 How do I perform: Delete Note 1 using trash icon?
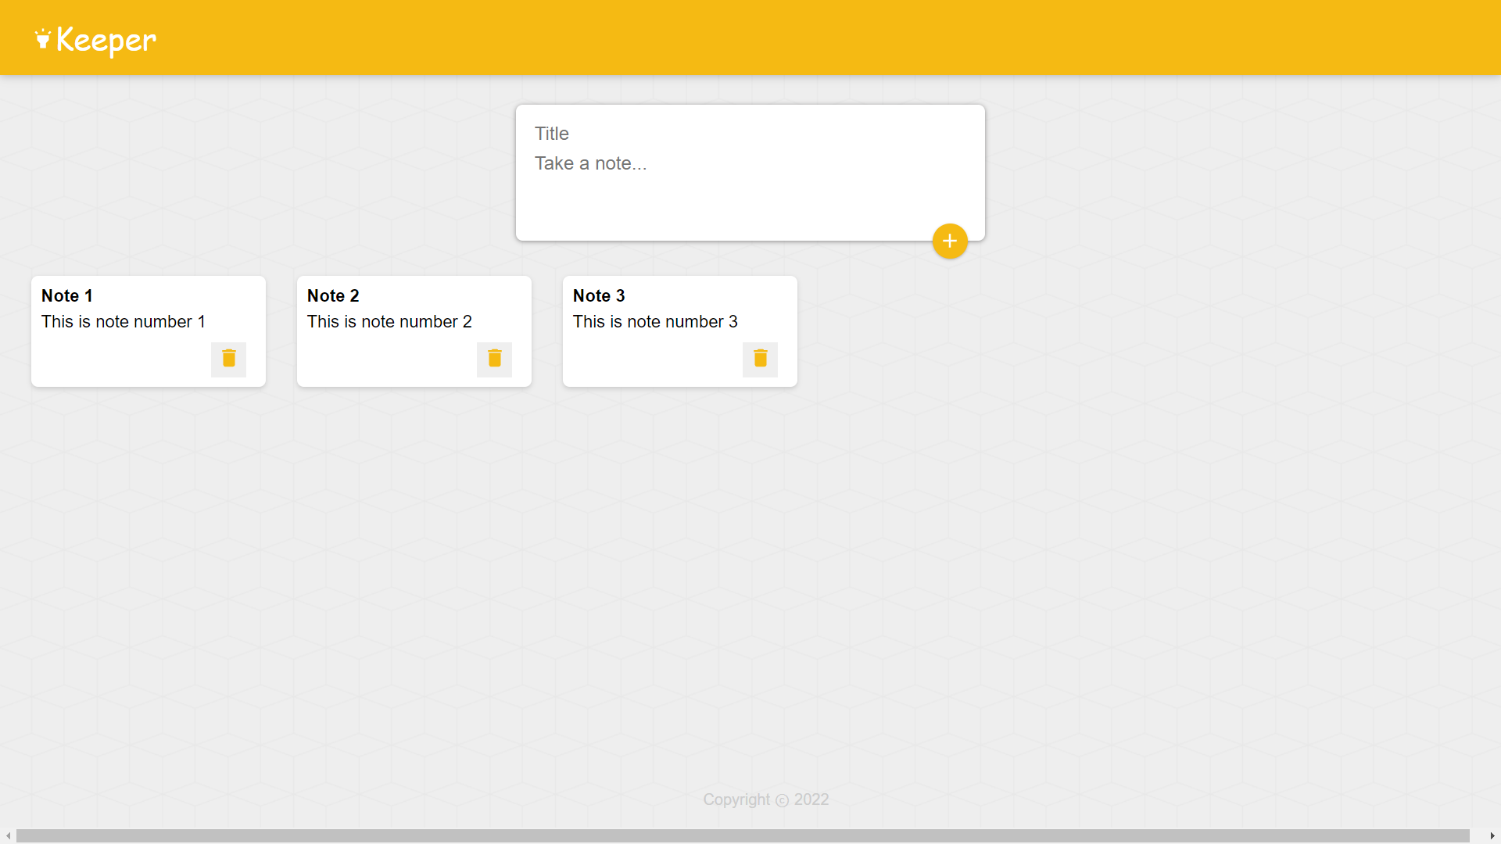(228, 359)
